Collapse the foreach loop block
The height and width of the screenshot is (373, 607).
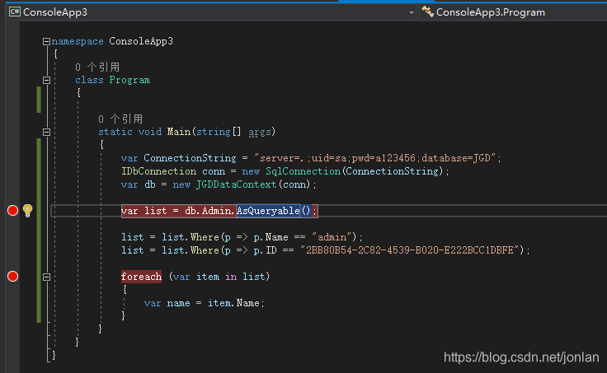(x=46, y=277)
